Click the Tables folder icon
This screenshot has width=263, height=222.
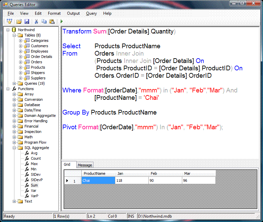[x=20, y=35]
